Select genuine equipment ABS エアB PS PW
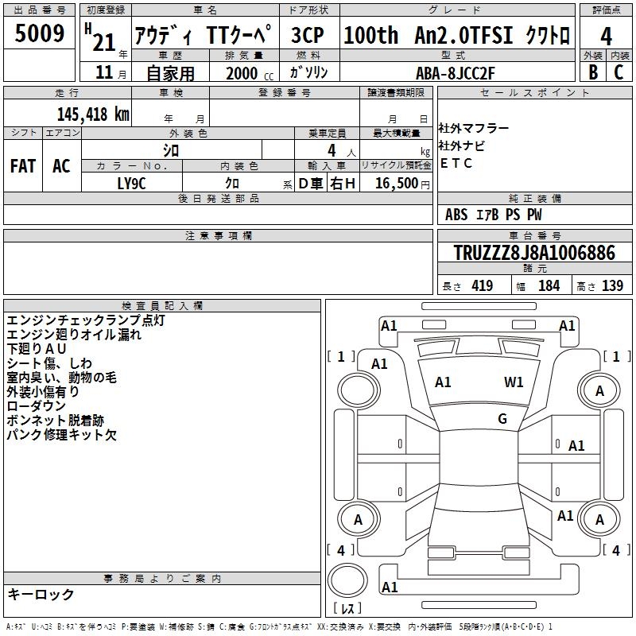Image resolution: width=636 pixels, height=636 pixels. click(493, 215)
